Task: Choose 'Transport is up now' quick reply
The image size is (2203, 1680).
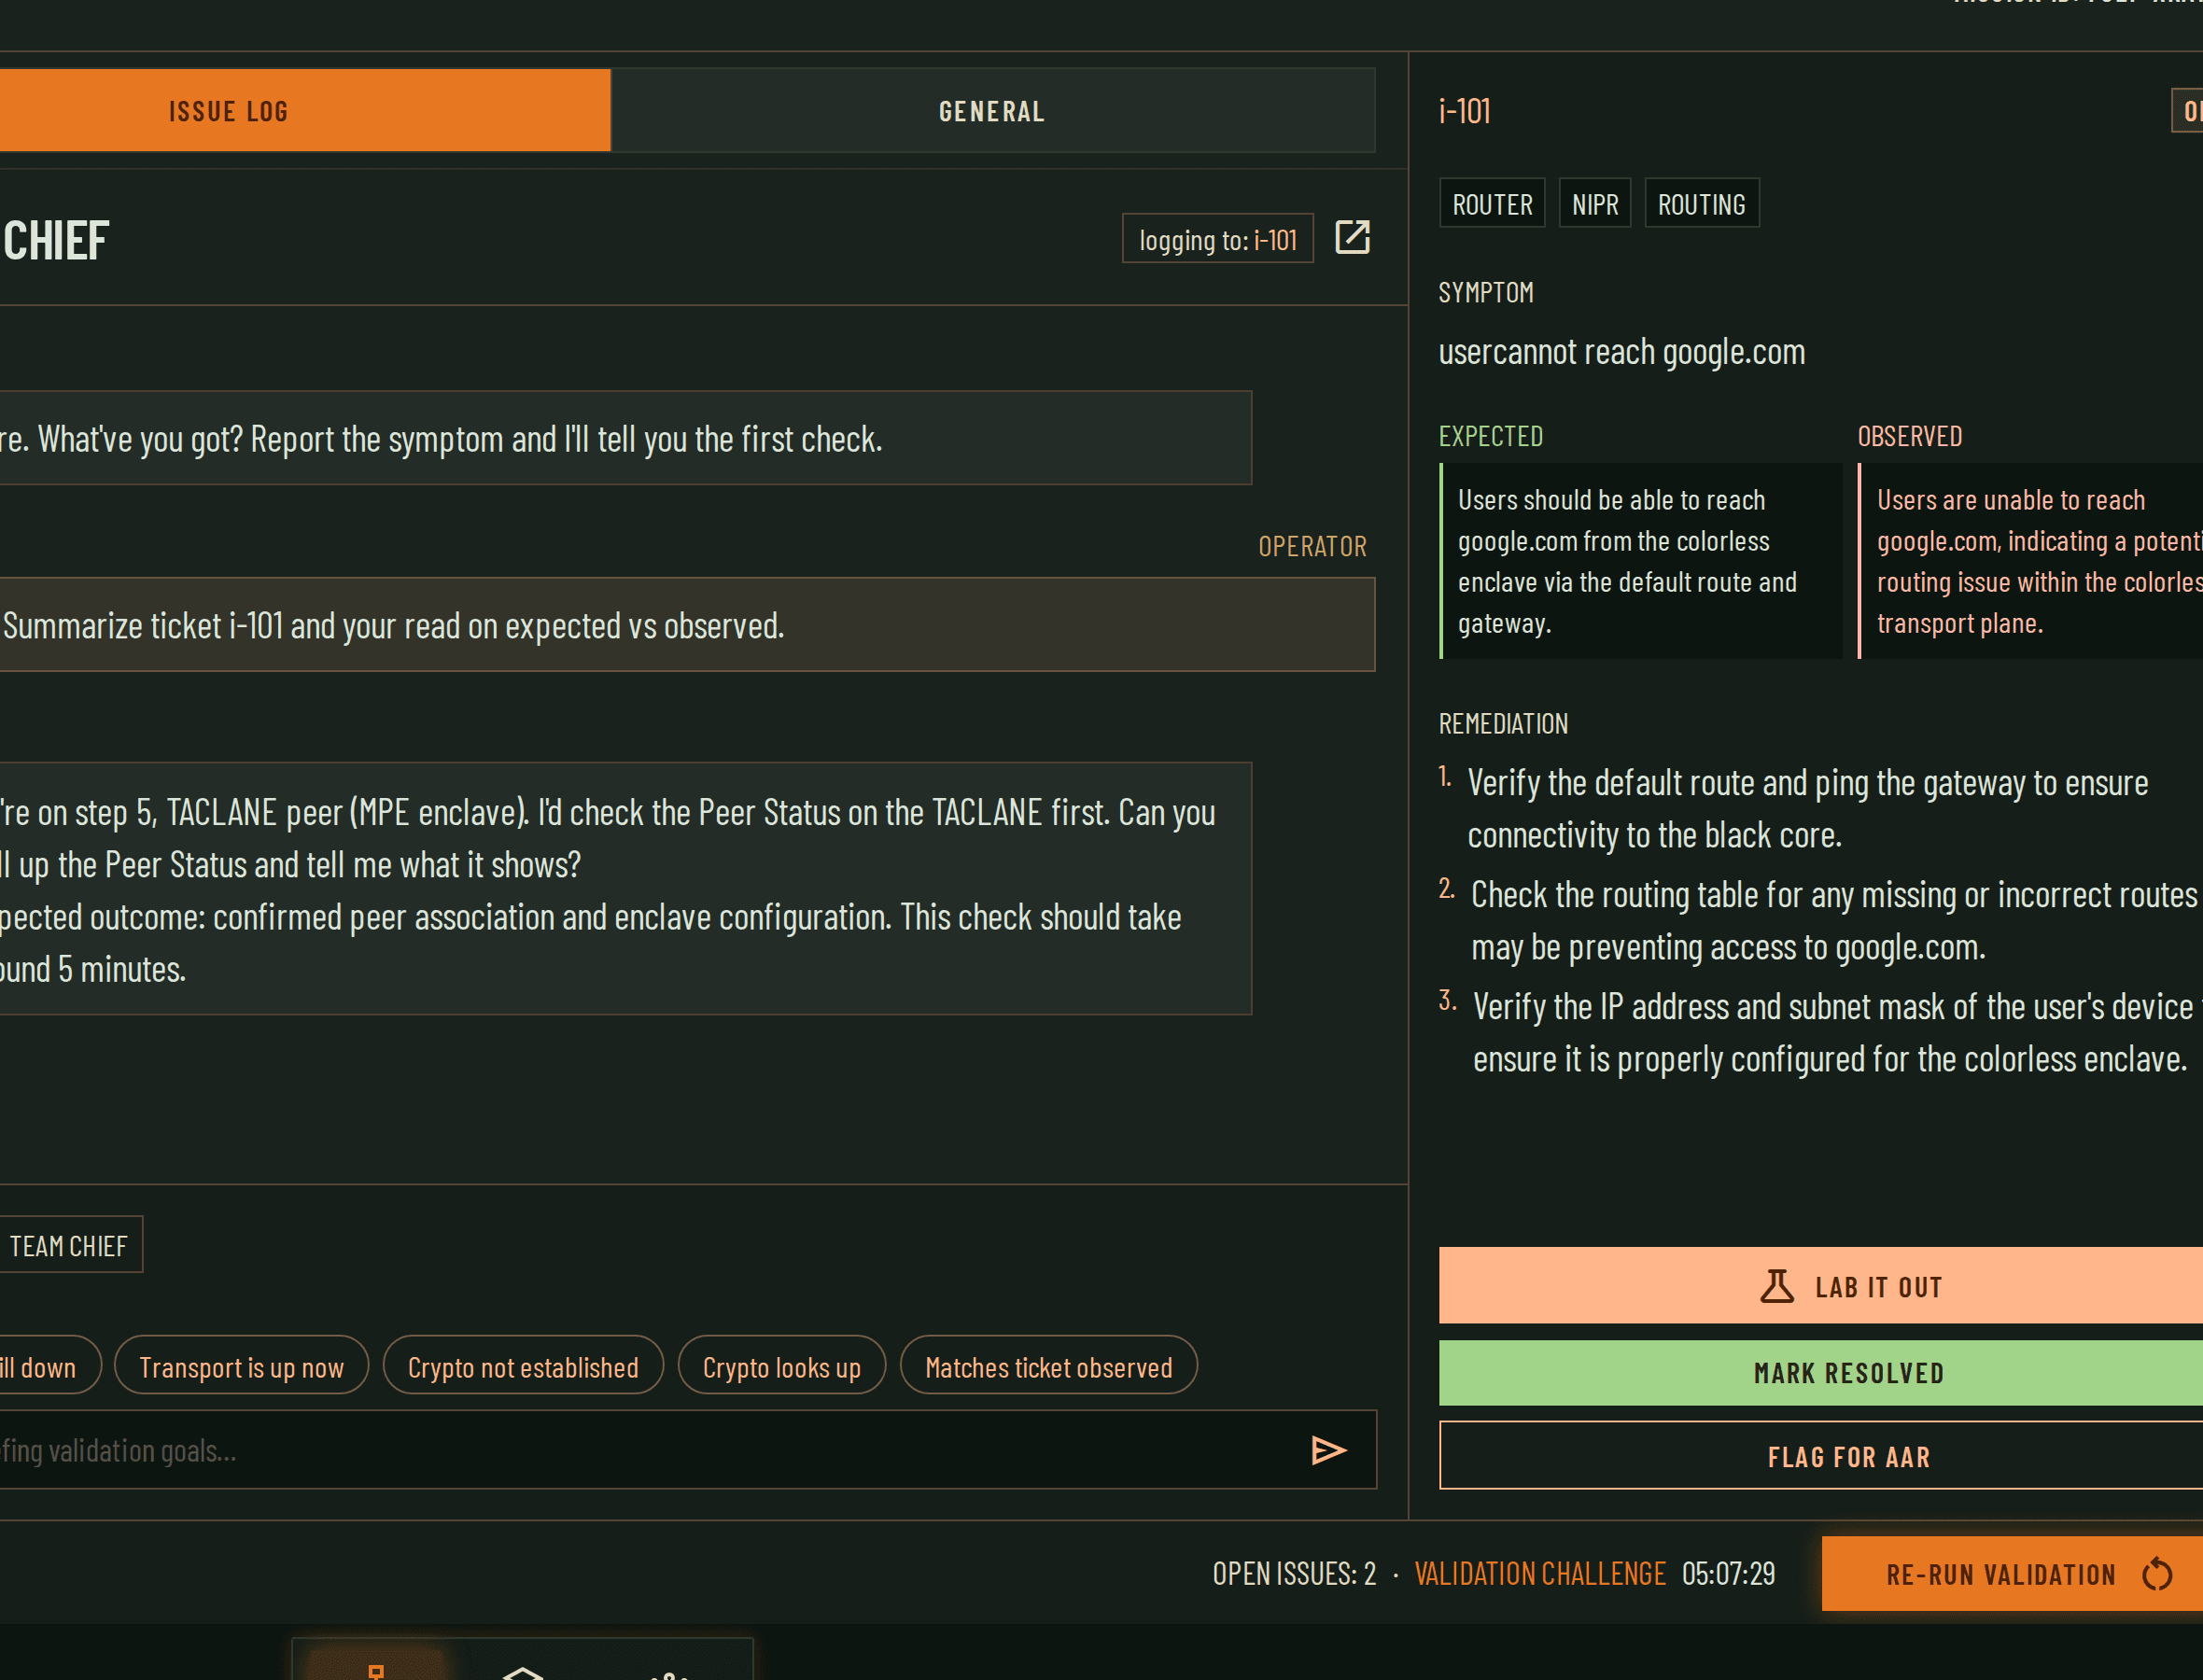Action: pyautogui.click(x=241, y=1366)
